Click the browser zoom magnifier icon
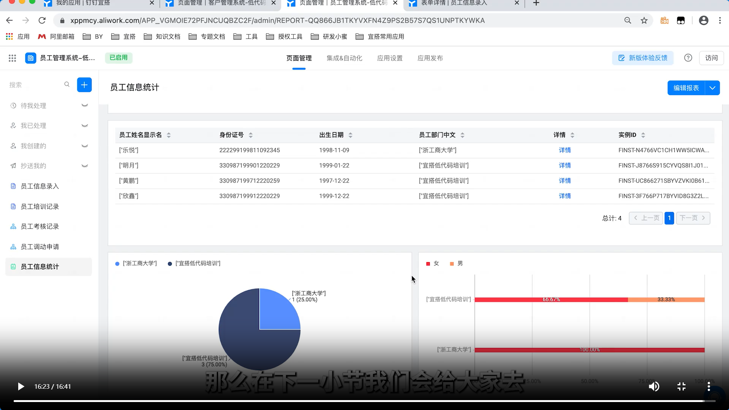Image resolution: width=729 pixels, height=410 pixels. click(628, 21)
